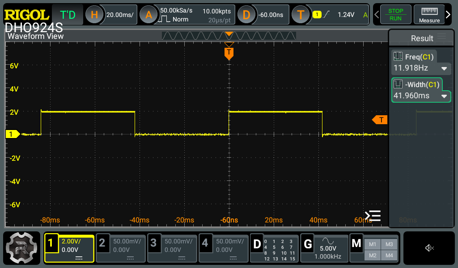Viewport: 458px width, 268px height.
Task: Click the channel 1 trigger source badge
Action: 317,14
